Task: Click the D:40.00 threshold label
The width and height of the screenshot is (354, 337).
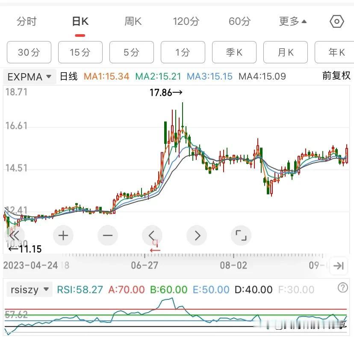Action: point(254,290)
